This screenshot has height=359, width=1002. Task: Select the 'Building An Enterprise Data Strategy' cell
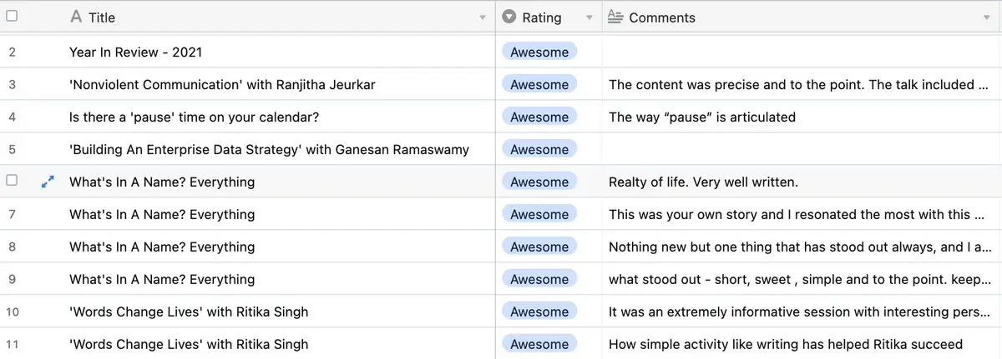(x=269, y=150)
